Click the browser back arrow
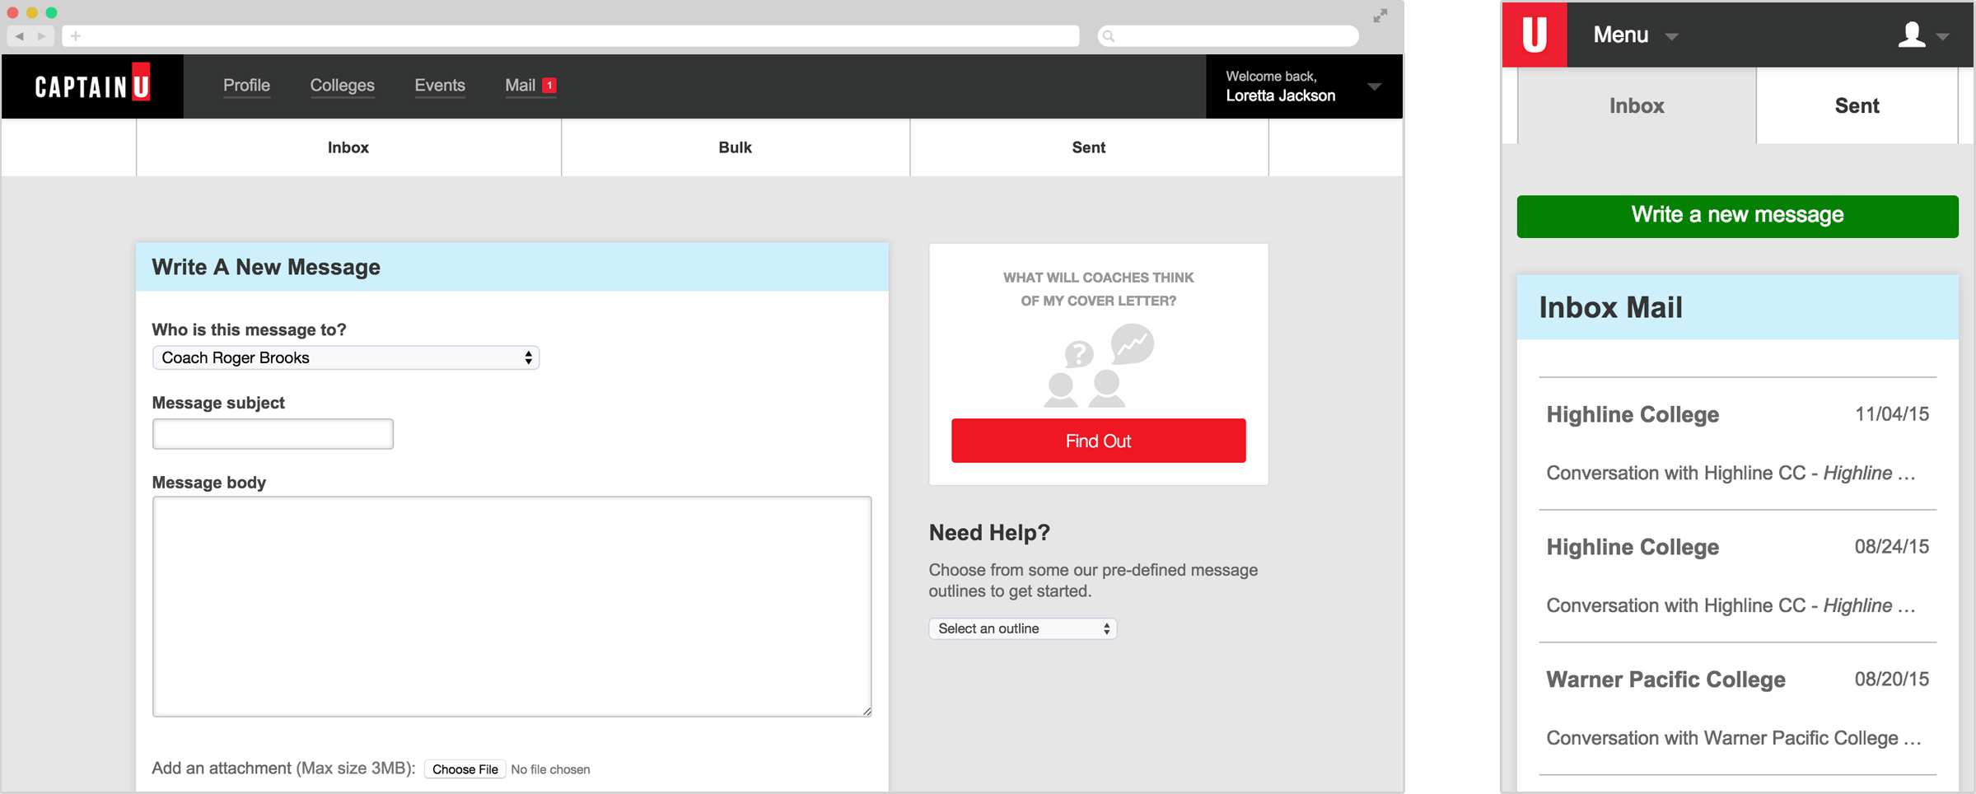The image size is (1976, 794). [x=20, y=36]
